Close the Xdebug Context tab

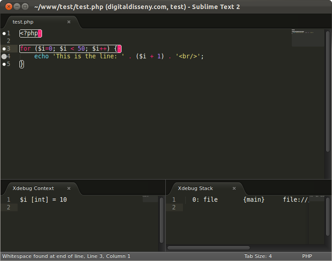69,188
